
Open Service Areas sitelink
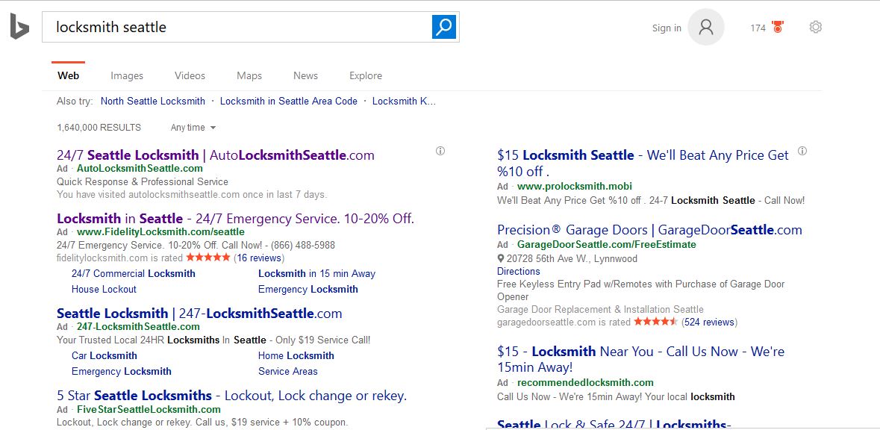click(x=288, y=372)
